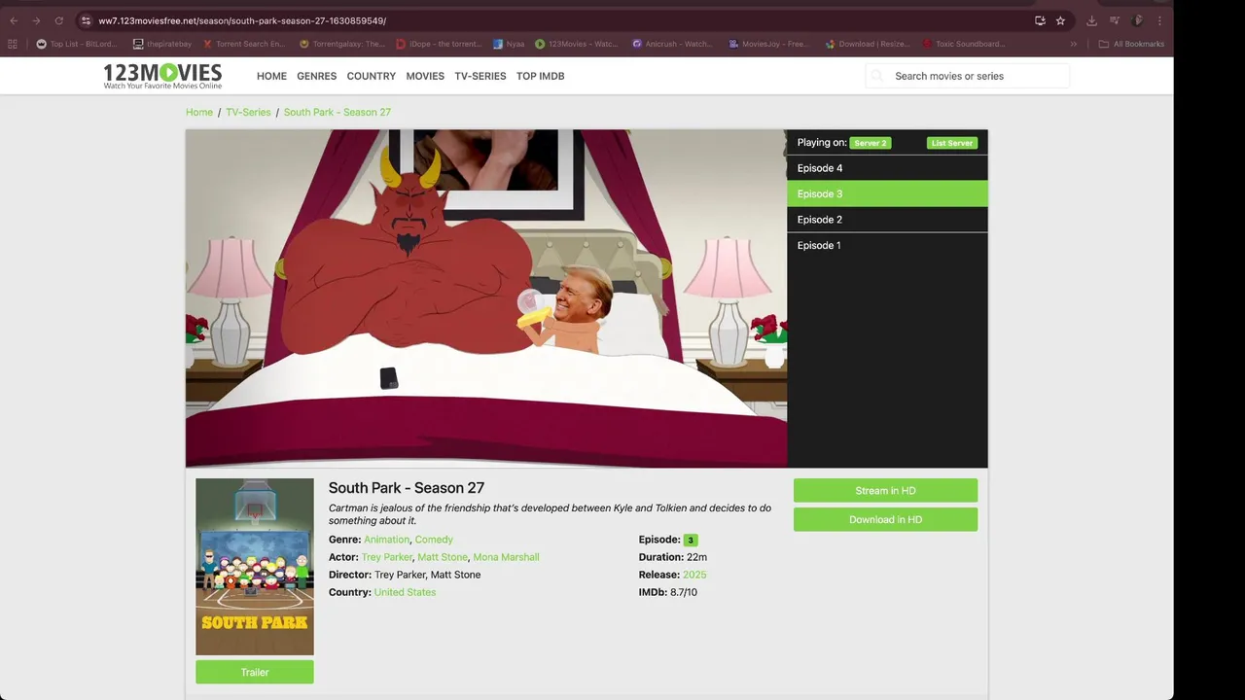Viewport: 1245px width, 700px height.
Task: Open TOP IMDB in the site navigation
Action: tap(540, 76)
